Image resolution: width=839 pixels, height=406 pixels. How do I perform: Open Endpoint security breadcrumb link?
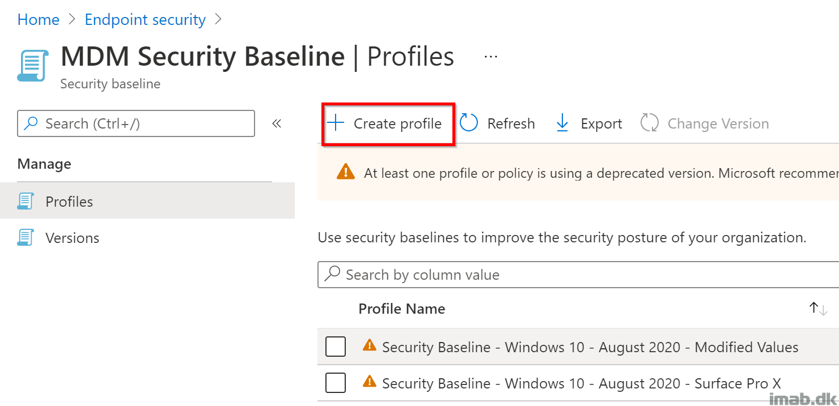(145, 19)
